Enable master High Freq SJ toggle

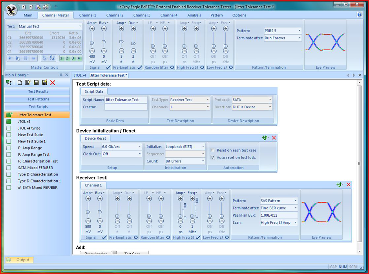pyautogui.click(x=202, y=68)
